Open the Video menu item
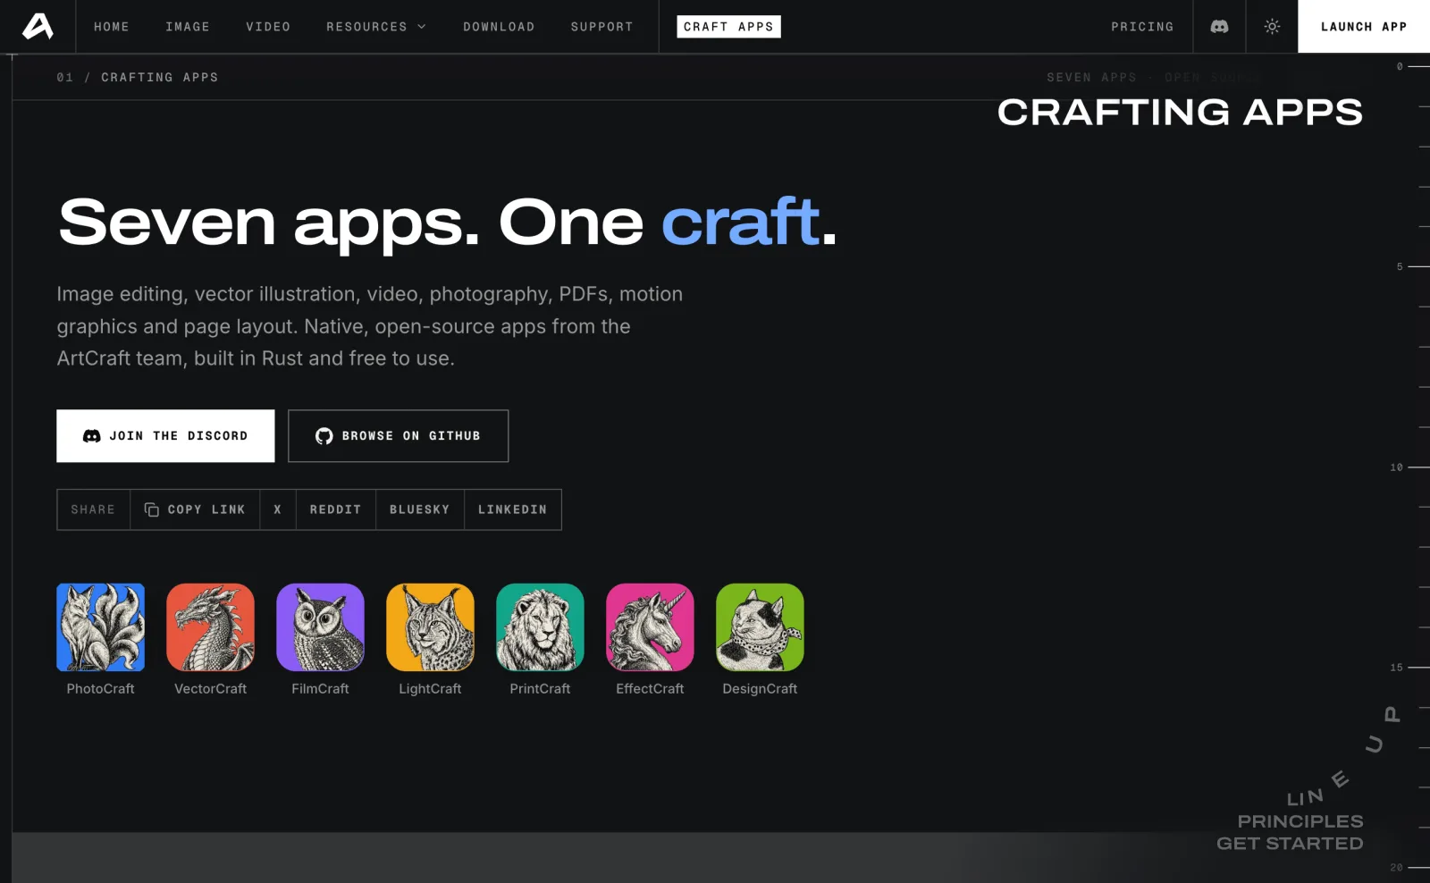Screen dimensions: 1430x883 click(x=268, y=27)
